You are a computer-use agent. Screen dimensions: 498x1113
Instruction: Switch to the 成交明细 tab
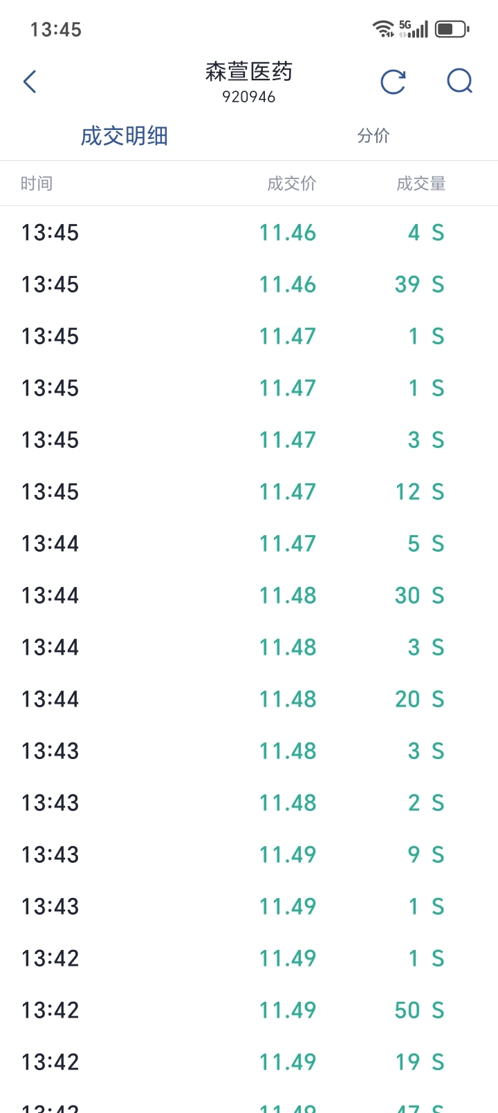[124, 135]
